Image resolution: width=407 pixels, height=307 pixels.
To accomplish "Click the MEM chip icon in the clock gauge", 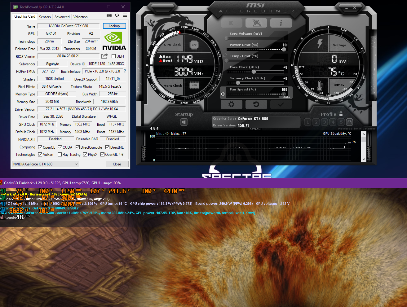I will (194, 85).
